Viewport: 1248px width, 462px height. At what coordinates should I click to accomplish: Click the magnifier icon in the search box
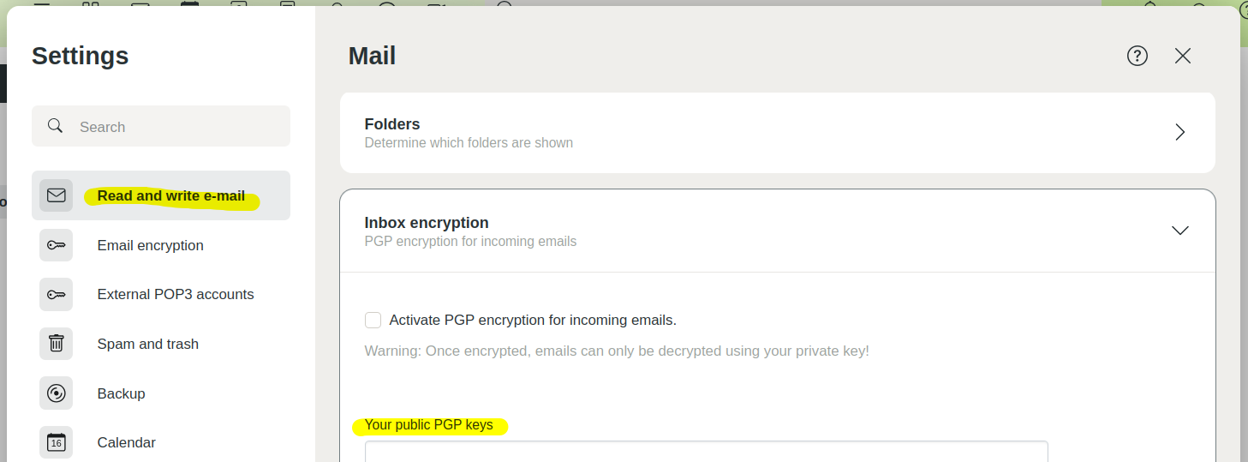pos(56,126)
